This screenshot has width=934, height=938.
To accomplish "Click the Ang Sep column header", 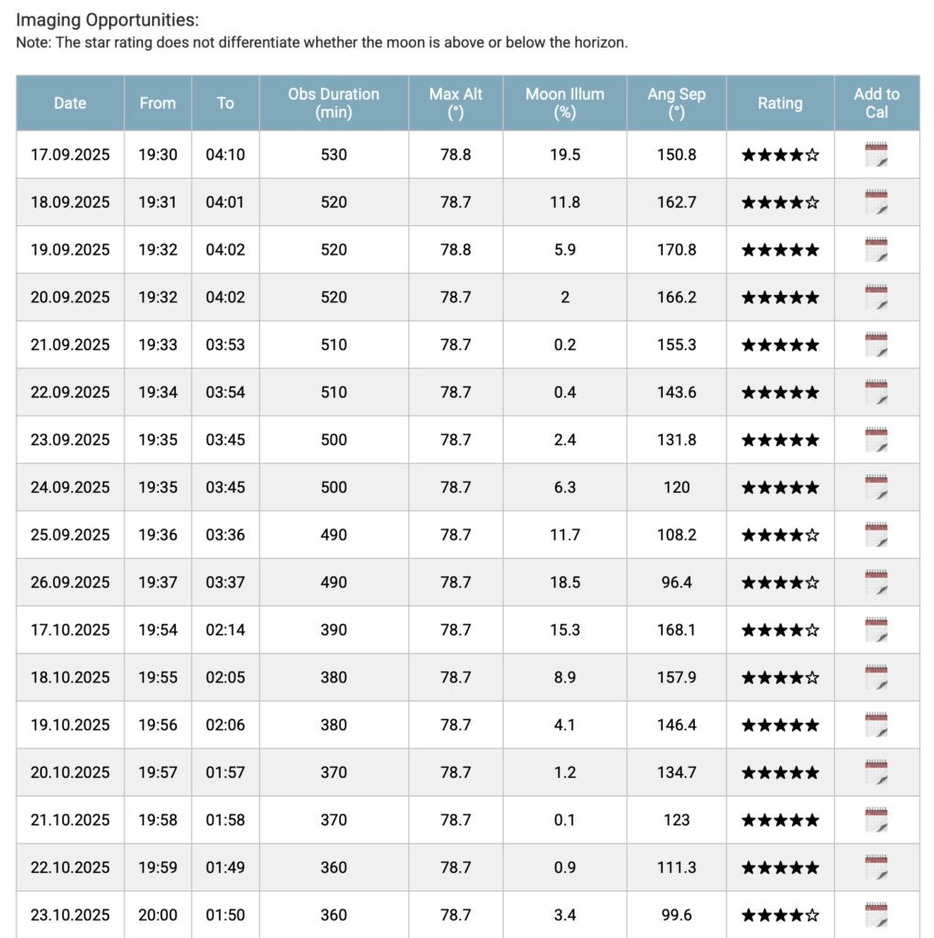I will coord(677,104).
